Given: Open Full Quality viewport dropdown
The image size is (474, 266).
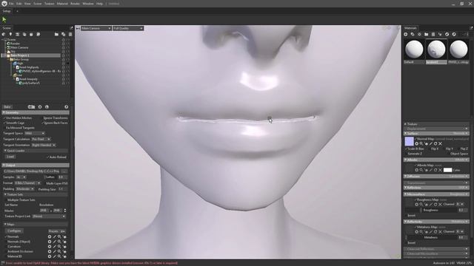Looking at the screenshot, I should point(128,28).
